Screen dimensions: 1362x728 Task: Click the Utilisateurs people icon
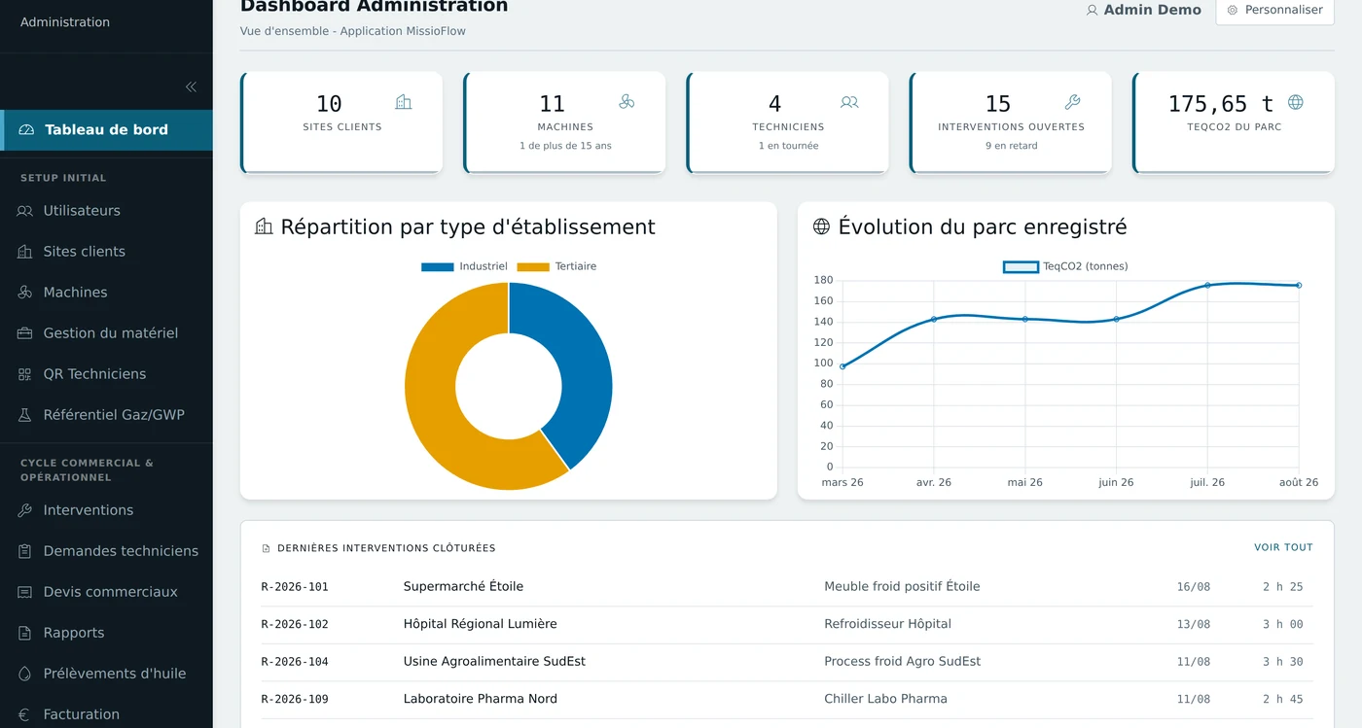coord(25,211)
